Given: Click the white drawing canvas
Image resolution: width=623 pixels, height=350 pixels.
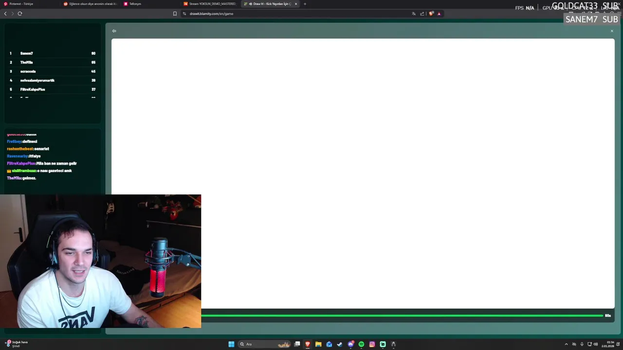Looking at the screenshot, I should pos(363,173).
